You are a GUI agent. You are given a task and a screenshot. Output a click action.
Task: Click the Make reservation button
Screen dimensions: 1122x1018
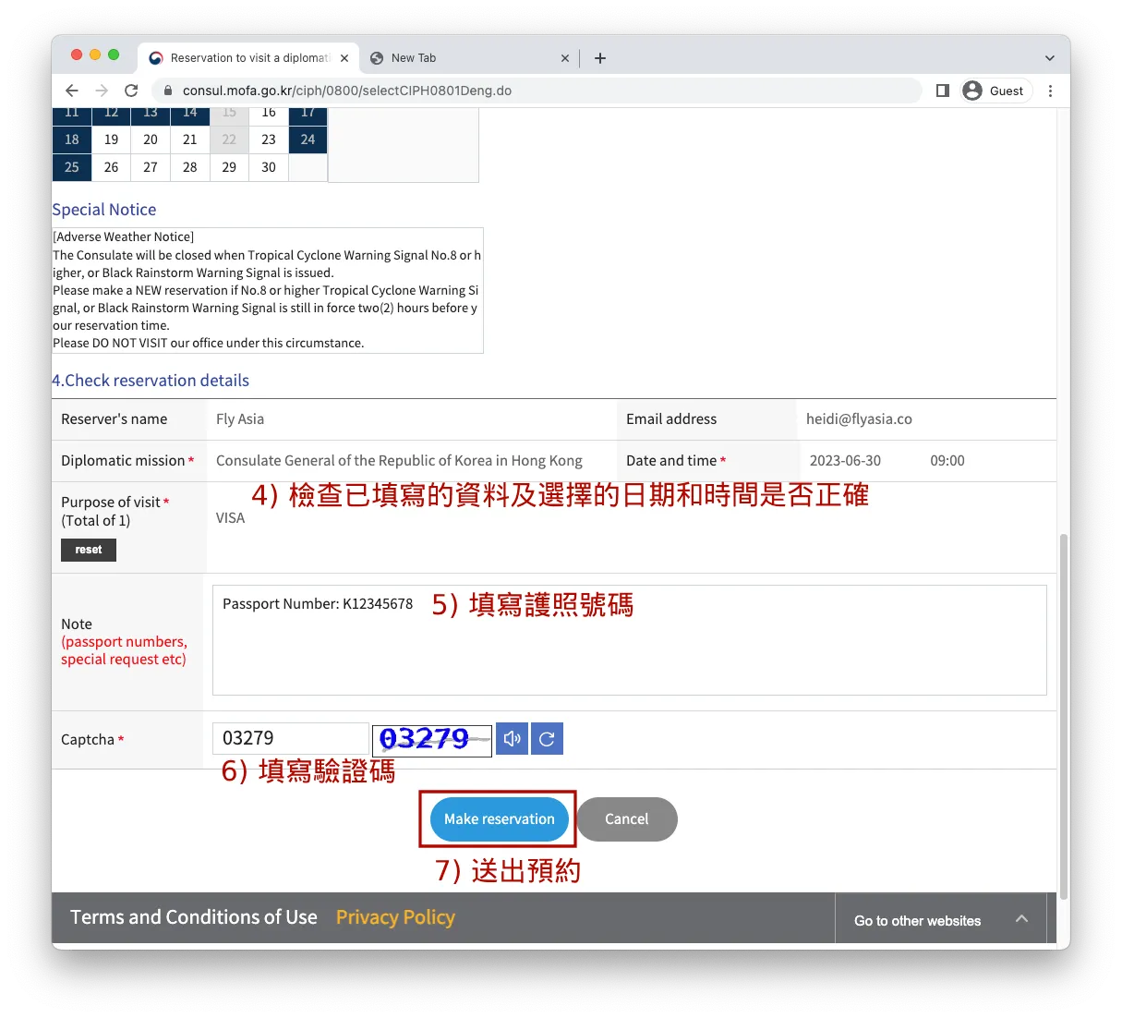500,819
